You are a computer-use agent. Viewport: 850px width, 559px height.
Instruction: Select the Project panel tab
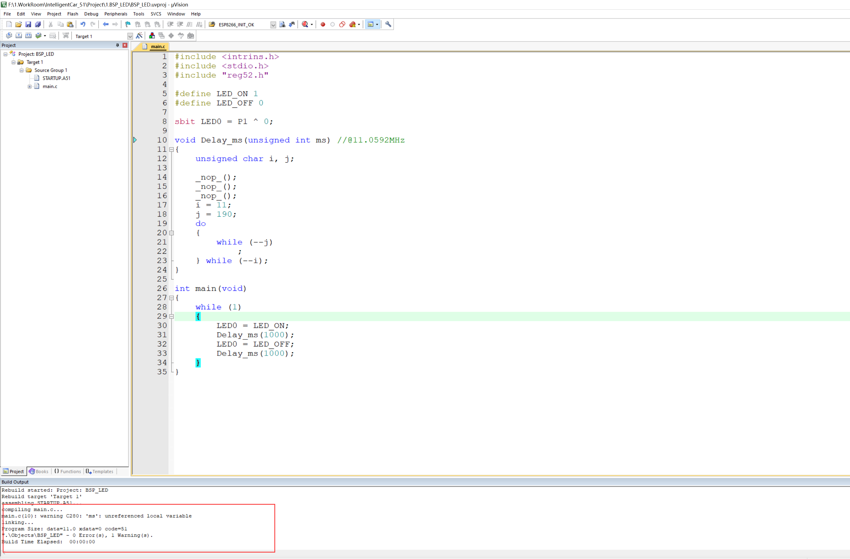(13, 471)
